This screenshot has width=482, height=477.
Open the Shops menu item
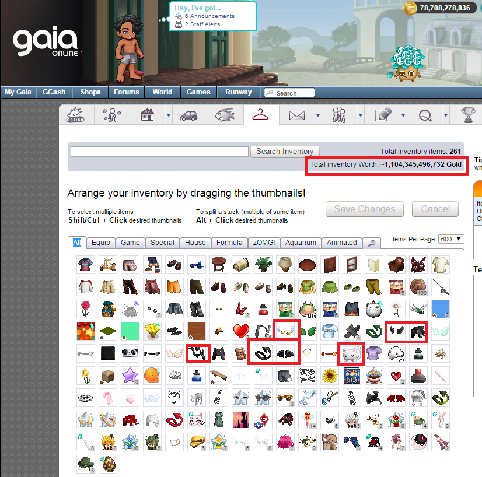(90, 92)
